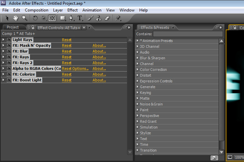Select the Horizontal Type tool
Image resolution: width=244 pixels, height=162 pixels.
coord(80,18)
